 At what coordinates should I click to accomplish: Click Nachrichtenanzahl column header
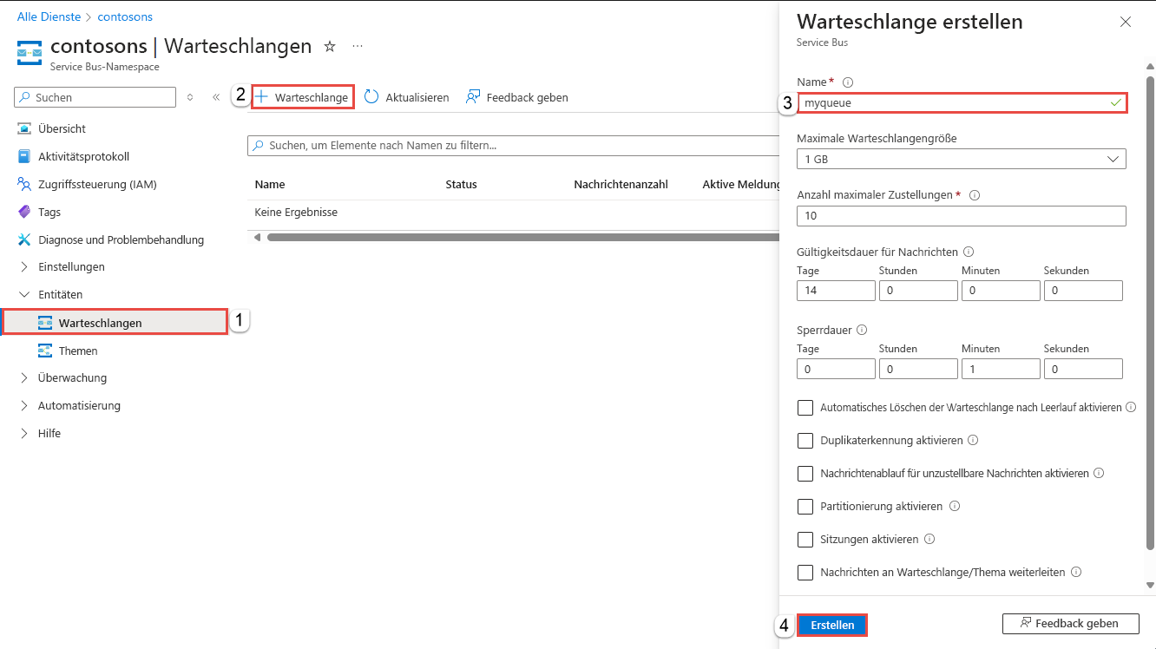click(621, 184)
